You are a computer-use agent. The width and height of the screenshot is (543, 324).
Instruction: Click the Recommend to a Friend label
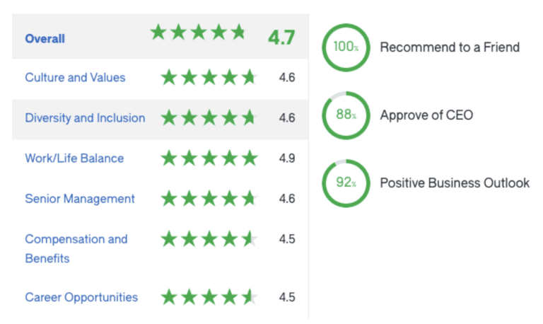point(450,47)
